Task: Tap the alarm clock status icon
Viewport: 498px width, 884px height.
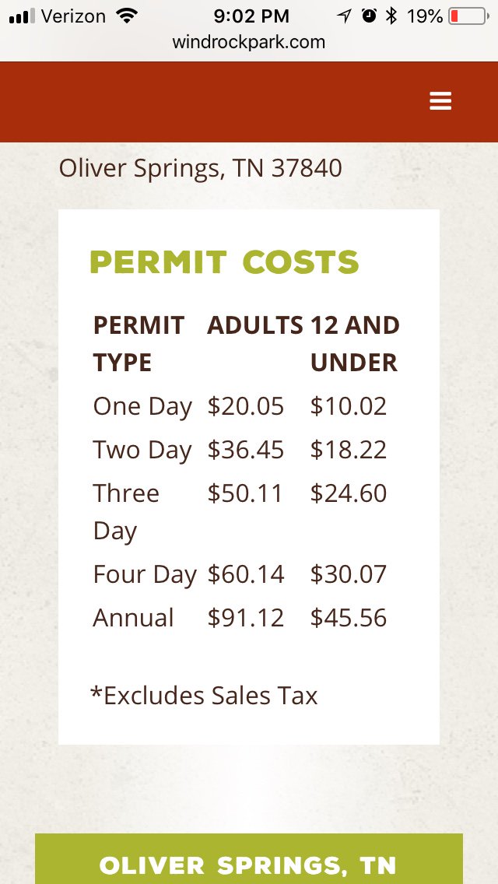Action: (x=369, y=16)
